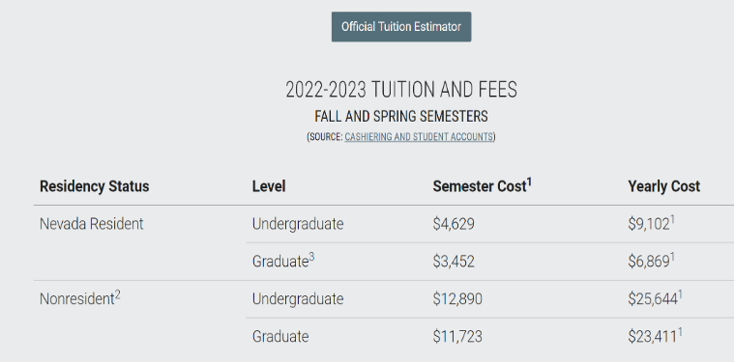Follow the Cashiering and Student Accounts link

pyautogui.click(x=419, y=137)
